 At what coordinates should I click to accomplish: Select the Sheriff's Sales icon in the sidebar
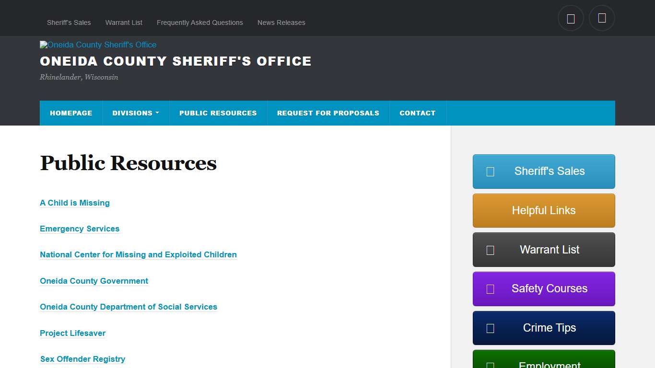(x=490, y=171)
